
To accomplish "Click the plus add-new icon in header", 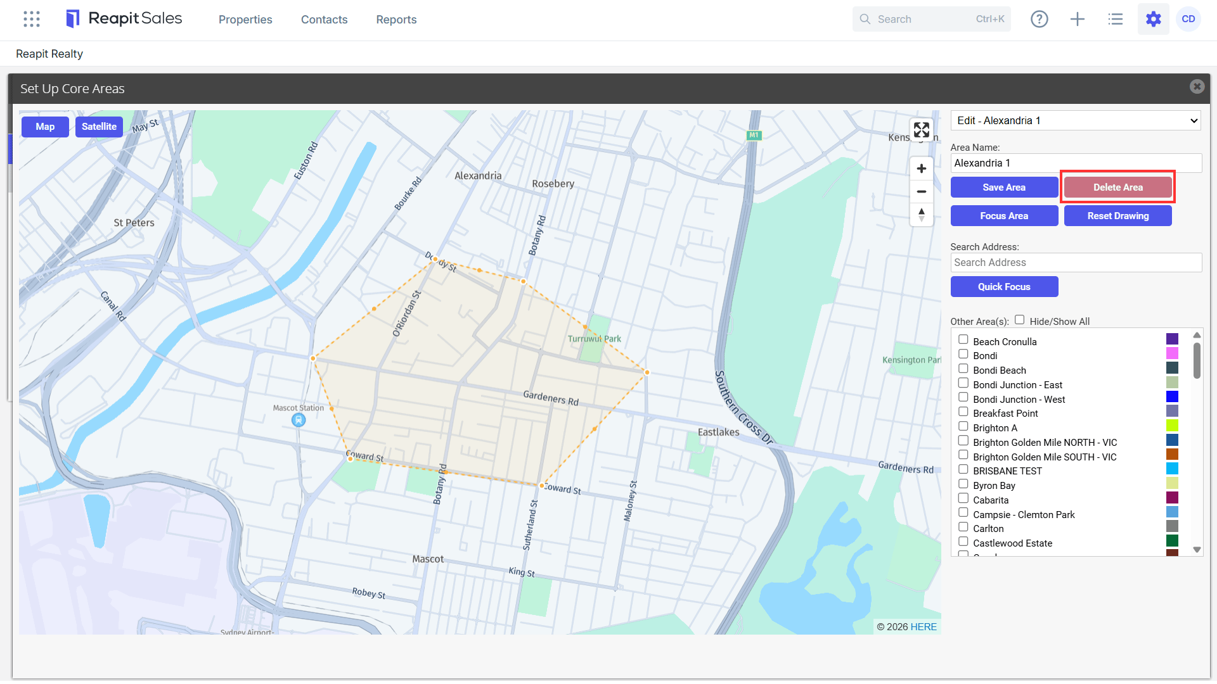I will point(1078,19).
